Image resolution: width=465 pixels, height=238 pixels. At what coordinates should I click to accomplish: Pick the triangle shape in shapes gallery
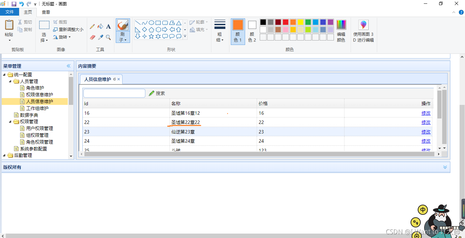[x=178, y=23]
